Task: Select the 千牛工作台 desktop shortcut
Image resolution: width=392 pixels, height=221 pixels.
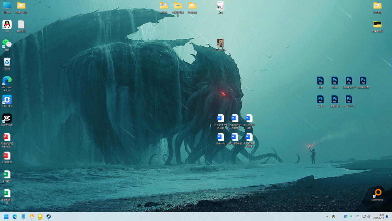Action: pyautogui.click(x=7, y=101)
